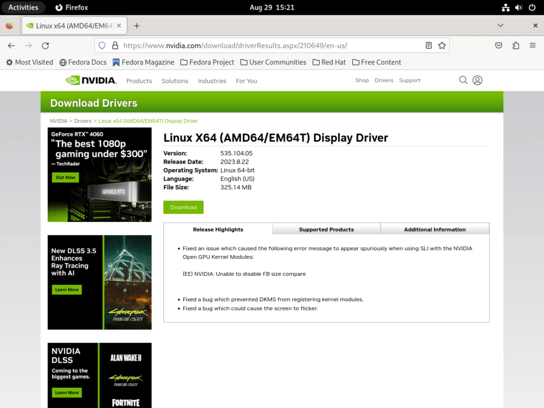Bookmark this page using the star icon
Viewport: 544px width, 408px height.
[443, 46]
